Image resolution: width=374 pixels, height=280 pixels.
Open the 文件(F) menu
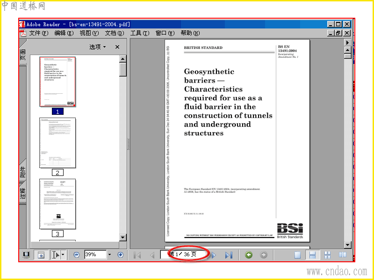coord(39,33)
